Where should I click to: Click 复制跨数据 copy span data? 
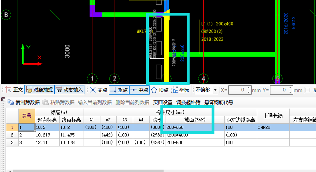pyautogui.click(x=24, y=103)
